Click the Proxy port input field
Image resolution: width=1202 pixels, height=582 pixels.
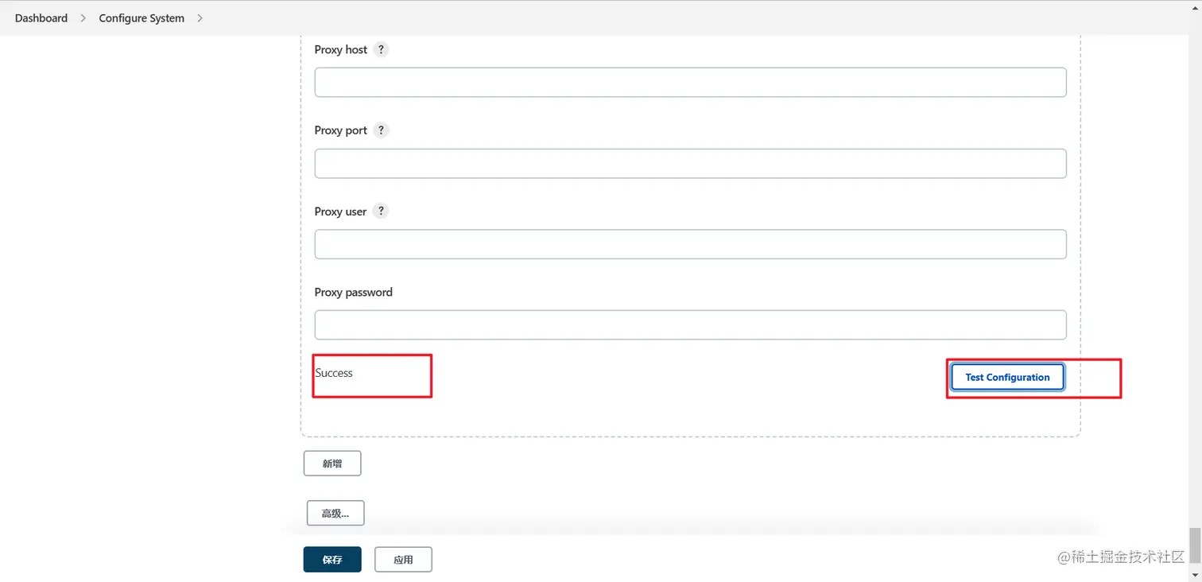pyautogui.click(x=690, y=164)
